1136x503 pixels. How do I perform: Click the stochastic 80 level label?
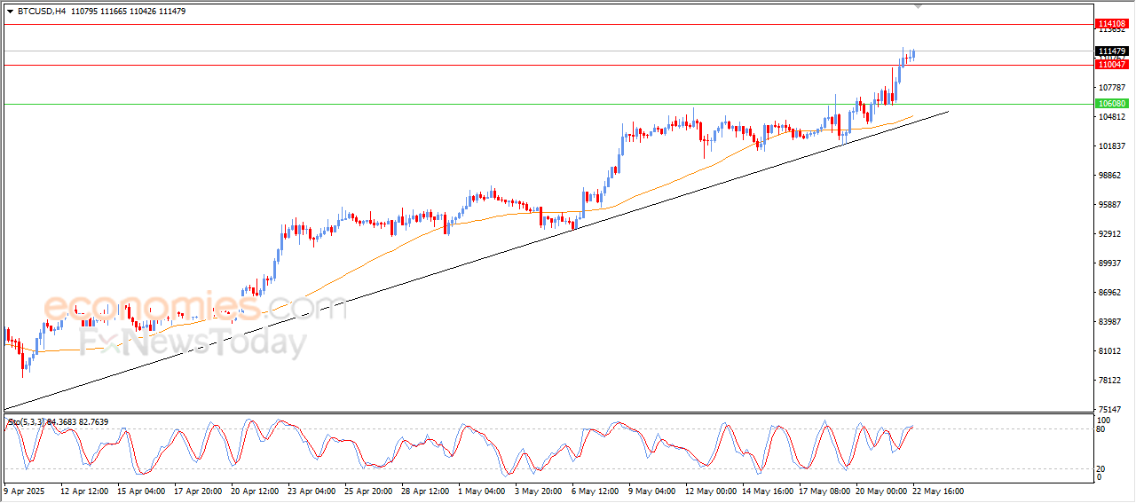coord(1101,429)
